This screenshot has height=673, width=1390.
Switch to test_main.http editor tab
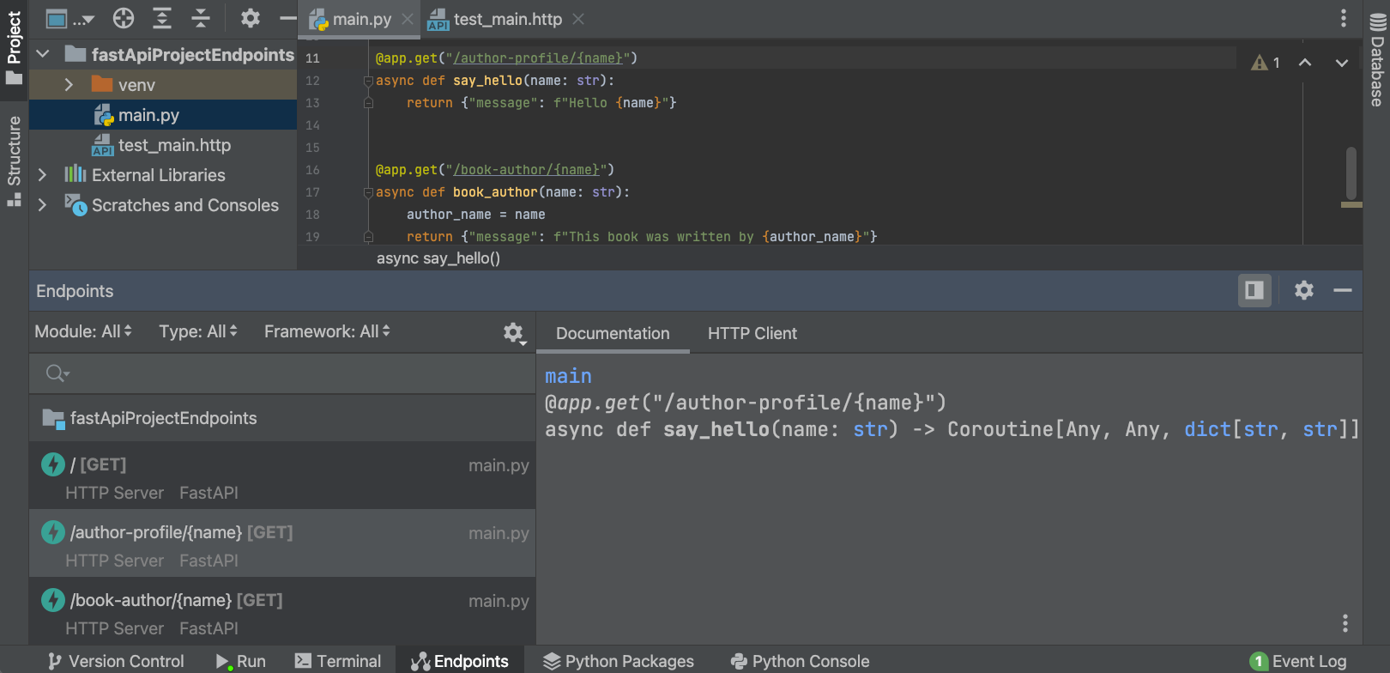(x=506, y=19)
